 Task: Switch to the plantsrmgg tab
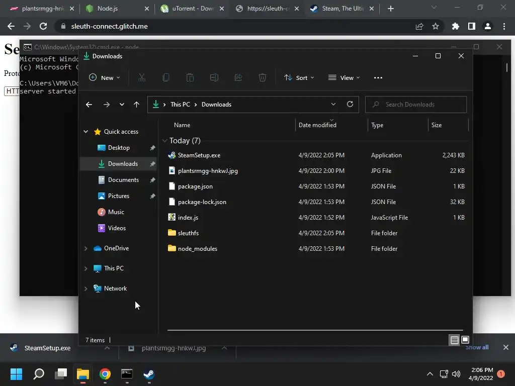(42, 9)
